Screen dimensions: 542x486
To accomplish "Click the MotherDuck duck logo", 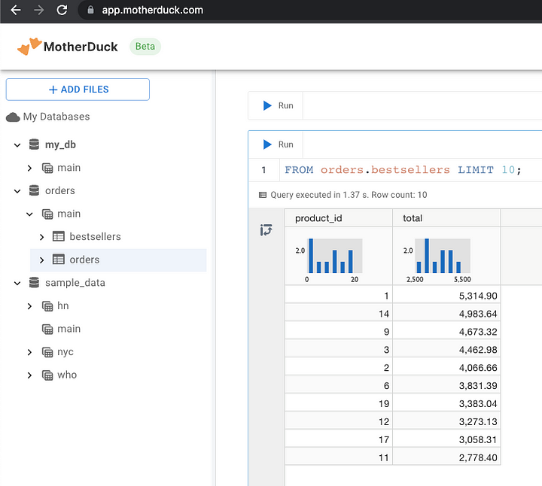I will coord(29,47).
